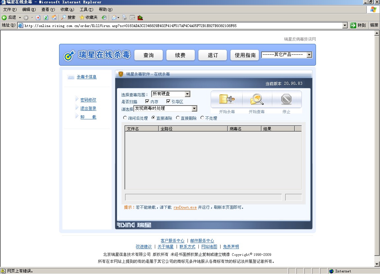Expand the address bar history dropdown

345,25
